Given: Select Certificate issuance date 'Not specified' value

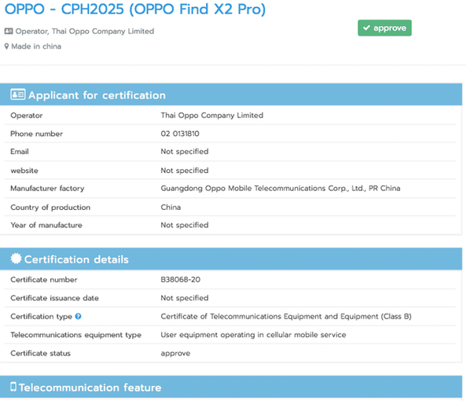Looking at the screenshot, I should coord(185,298).
